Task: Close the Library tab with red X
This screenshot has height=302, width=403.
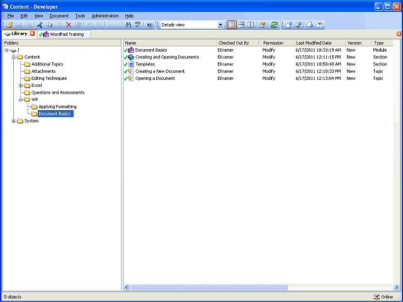Action: click(x=32, y=33)
